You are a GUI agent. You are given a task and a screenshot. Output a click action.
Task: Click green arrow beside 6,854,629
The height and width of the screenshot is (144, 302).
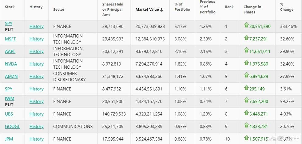[246, 75]
